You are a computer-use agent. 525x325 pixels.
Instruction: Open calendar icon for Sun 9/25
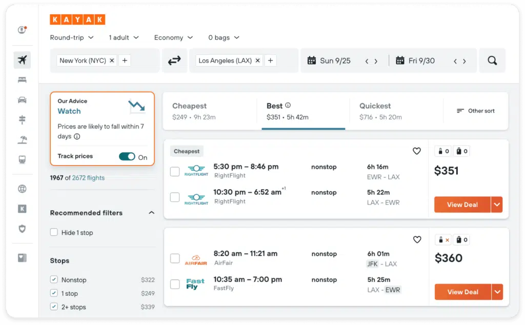pos(312,60)
